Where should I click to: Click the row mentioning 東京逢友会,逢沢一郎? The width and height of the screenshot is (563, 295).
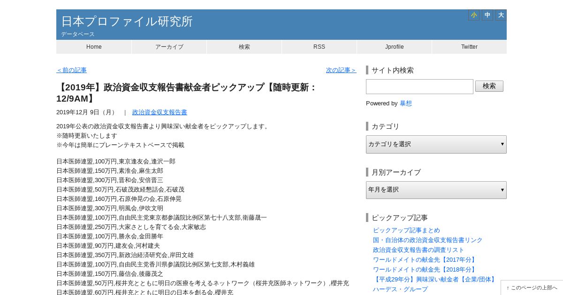click(116, 162)
